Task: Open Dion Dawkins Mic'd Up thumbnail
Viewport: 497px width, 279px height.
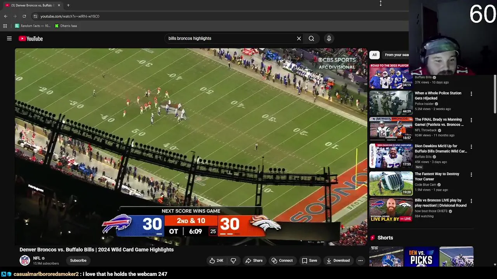Action: (391, 155)
